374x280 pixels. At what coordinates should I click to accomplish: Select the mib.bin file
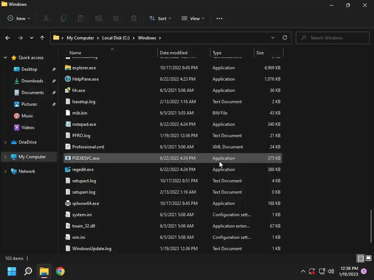(173, 113)
